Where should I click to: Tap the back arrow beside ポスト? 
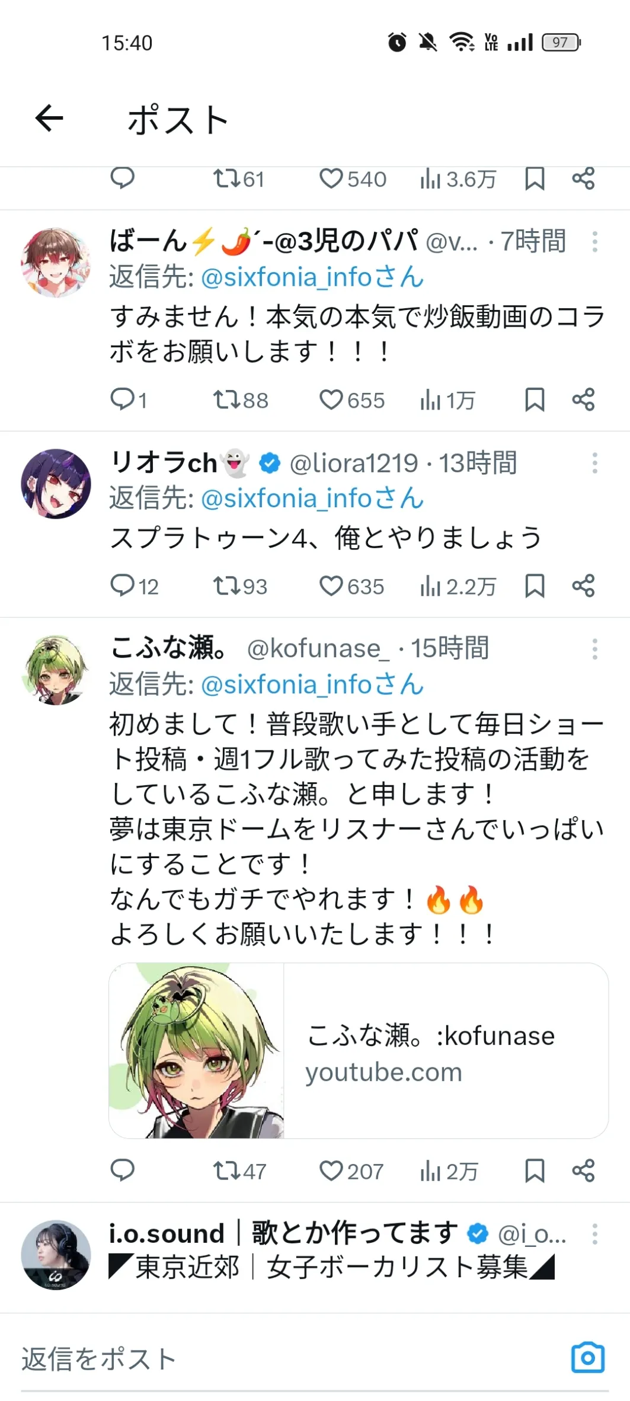pos(49,118)
